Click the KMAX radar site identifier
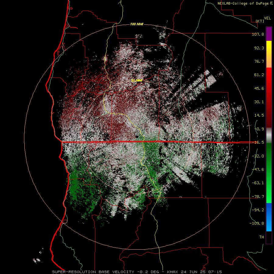 click(x=173, y=272)
